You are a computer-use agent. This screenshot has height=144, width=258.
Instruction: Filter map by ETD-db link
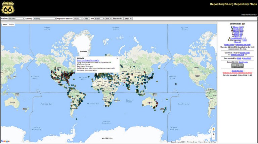[x=236, y=33]
